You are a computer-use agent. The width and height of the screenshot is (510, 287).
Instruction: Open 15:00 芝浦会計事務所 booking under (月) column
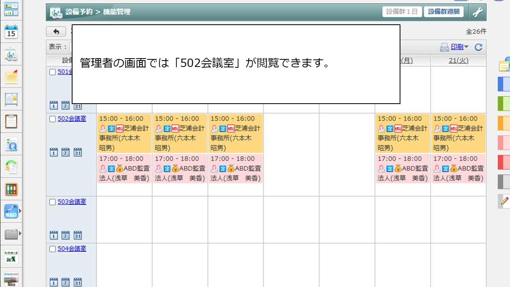tap(403, 134)
